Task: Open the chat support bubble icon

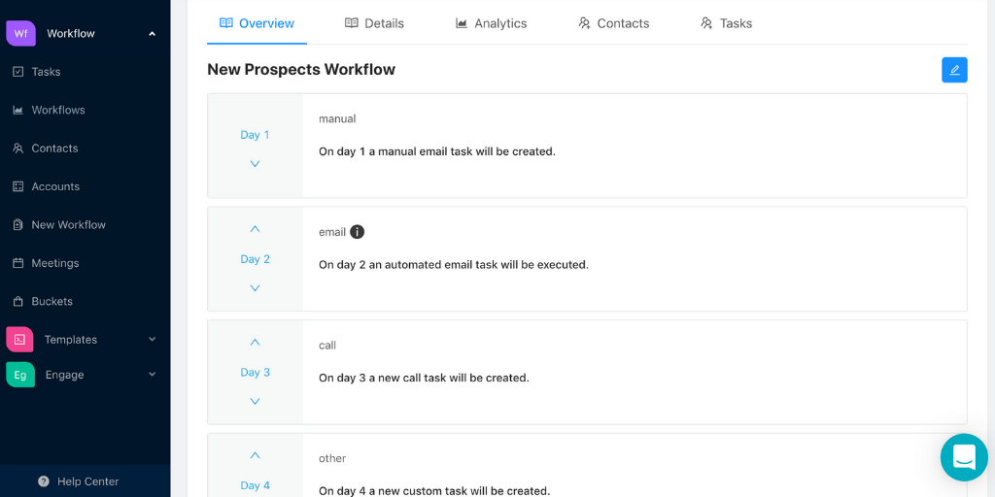Action: click(x=964, y=457)
